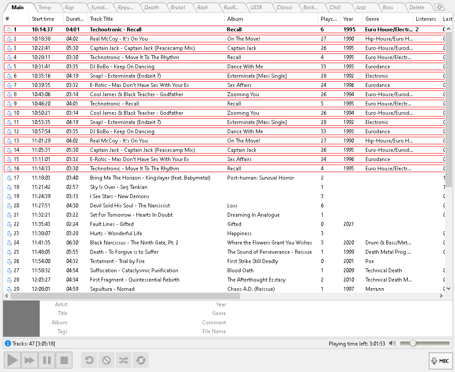Screen dimensions: 455x372
Task: Click the track icon of row 17
Action: [x=9, y=178]
